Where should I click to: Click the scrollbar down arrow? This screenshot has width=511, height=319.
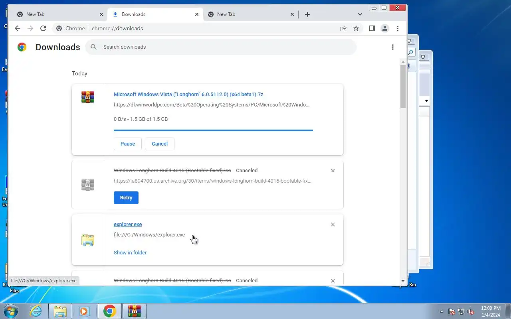(x=403, y=281)
